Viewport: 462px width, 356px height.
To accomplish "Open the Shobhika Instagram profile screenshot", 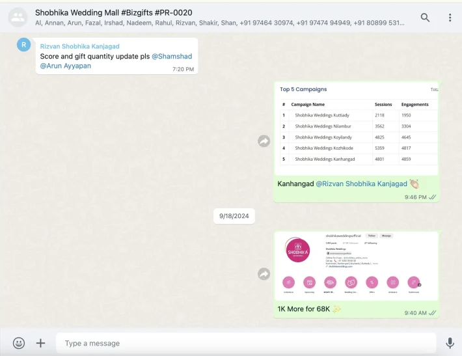I will coord(356,266).
